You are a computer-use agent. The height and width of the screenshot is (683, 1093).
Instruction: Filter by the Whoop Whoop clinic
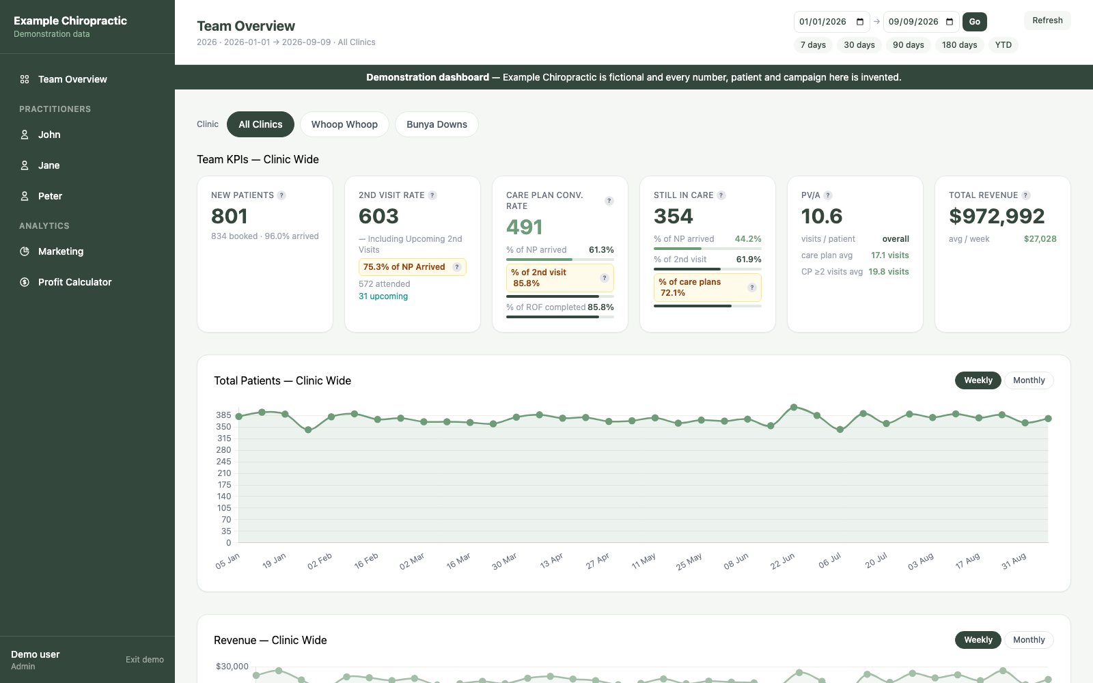pyautogui.click(x=344, y=124)
